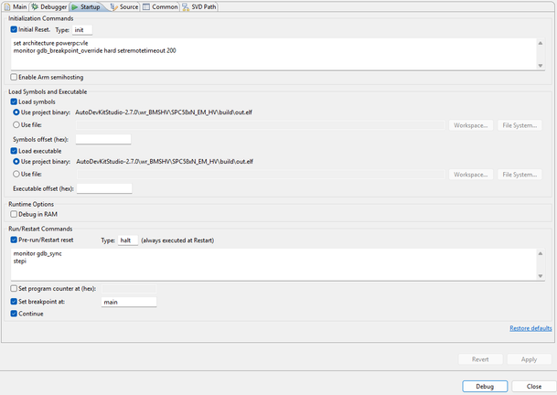557x395 pixels.
Task: Select Use file radio under Load symbols
Action: tap(16, 124)
